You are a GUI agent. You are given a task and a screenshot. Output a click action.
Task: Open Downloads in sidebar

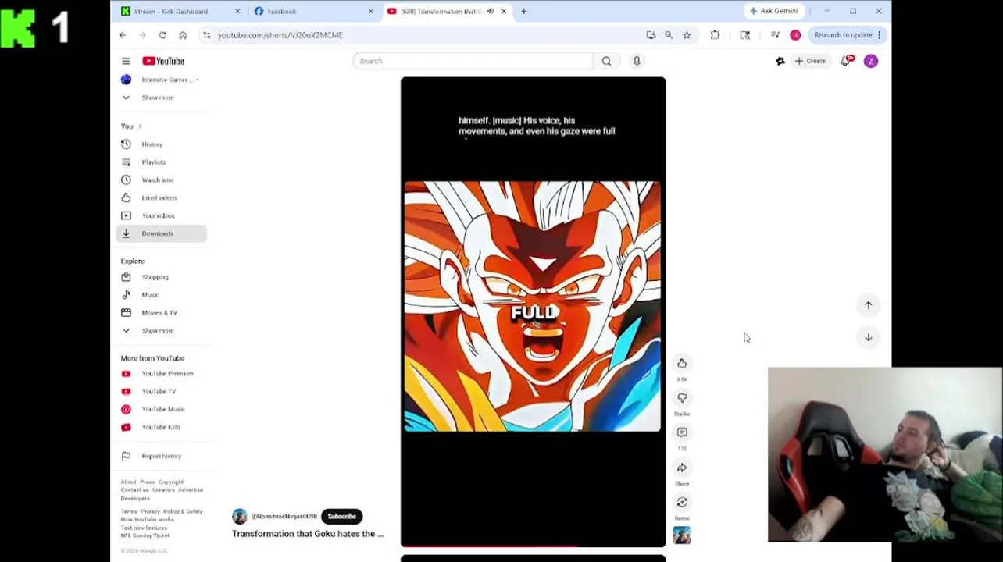[162, 233]
